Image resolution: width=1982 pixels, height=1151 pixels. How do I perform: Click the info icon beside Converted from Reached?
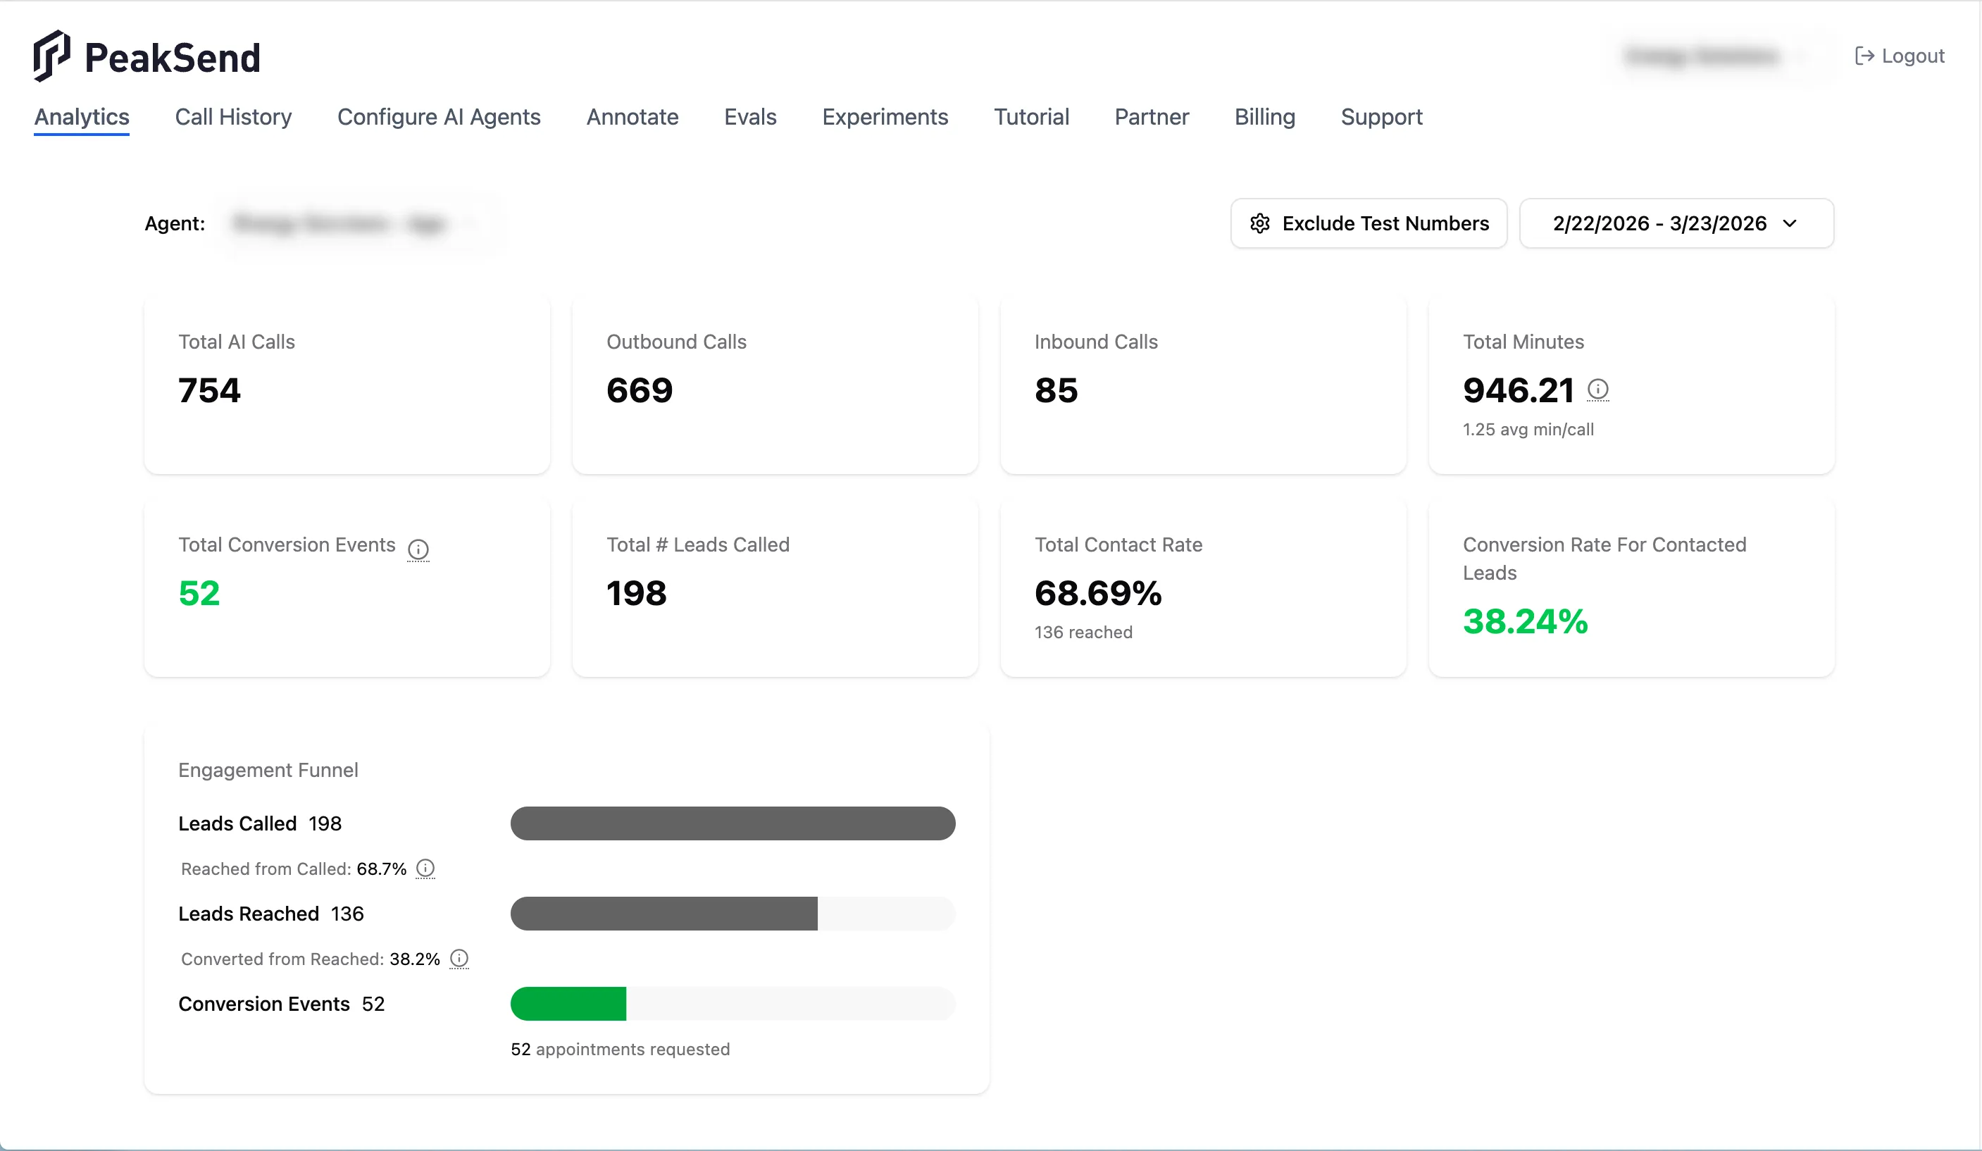pos(459,959)
